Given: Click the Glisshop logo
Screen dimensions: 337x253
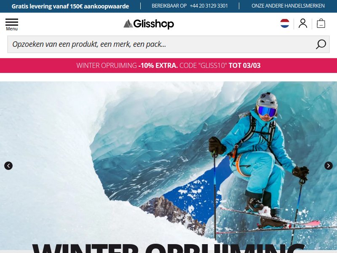Looking at the screenshot, I should (149, 24).
